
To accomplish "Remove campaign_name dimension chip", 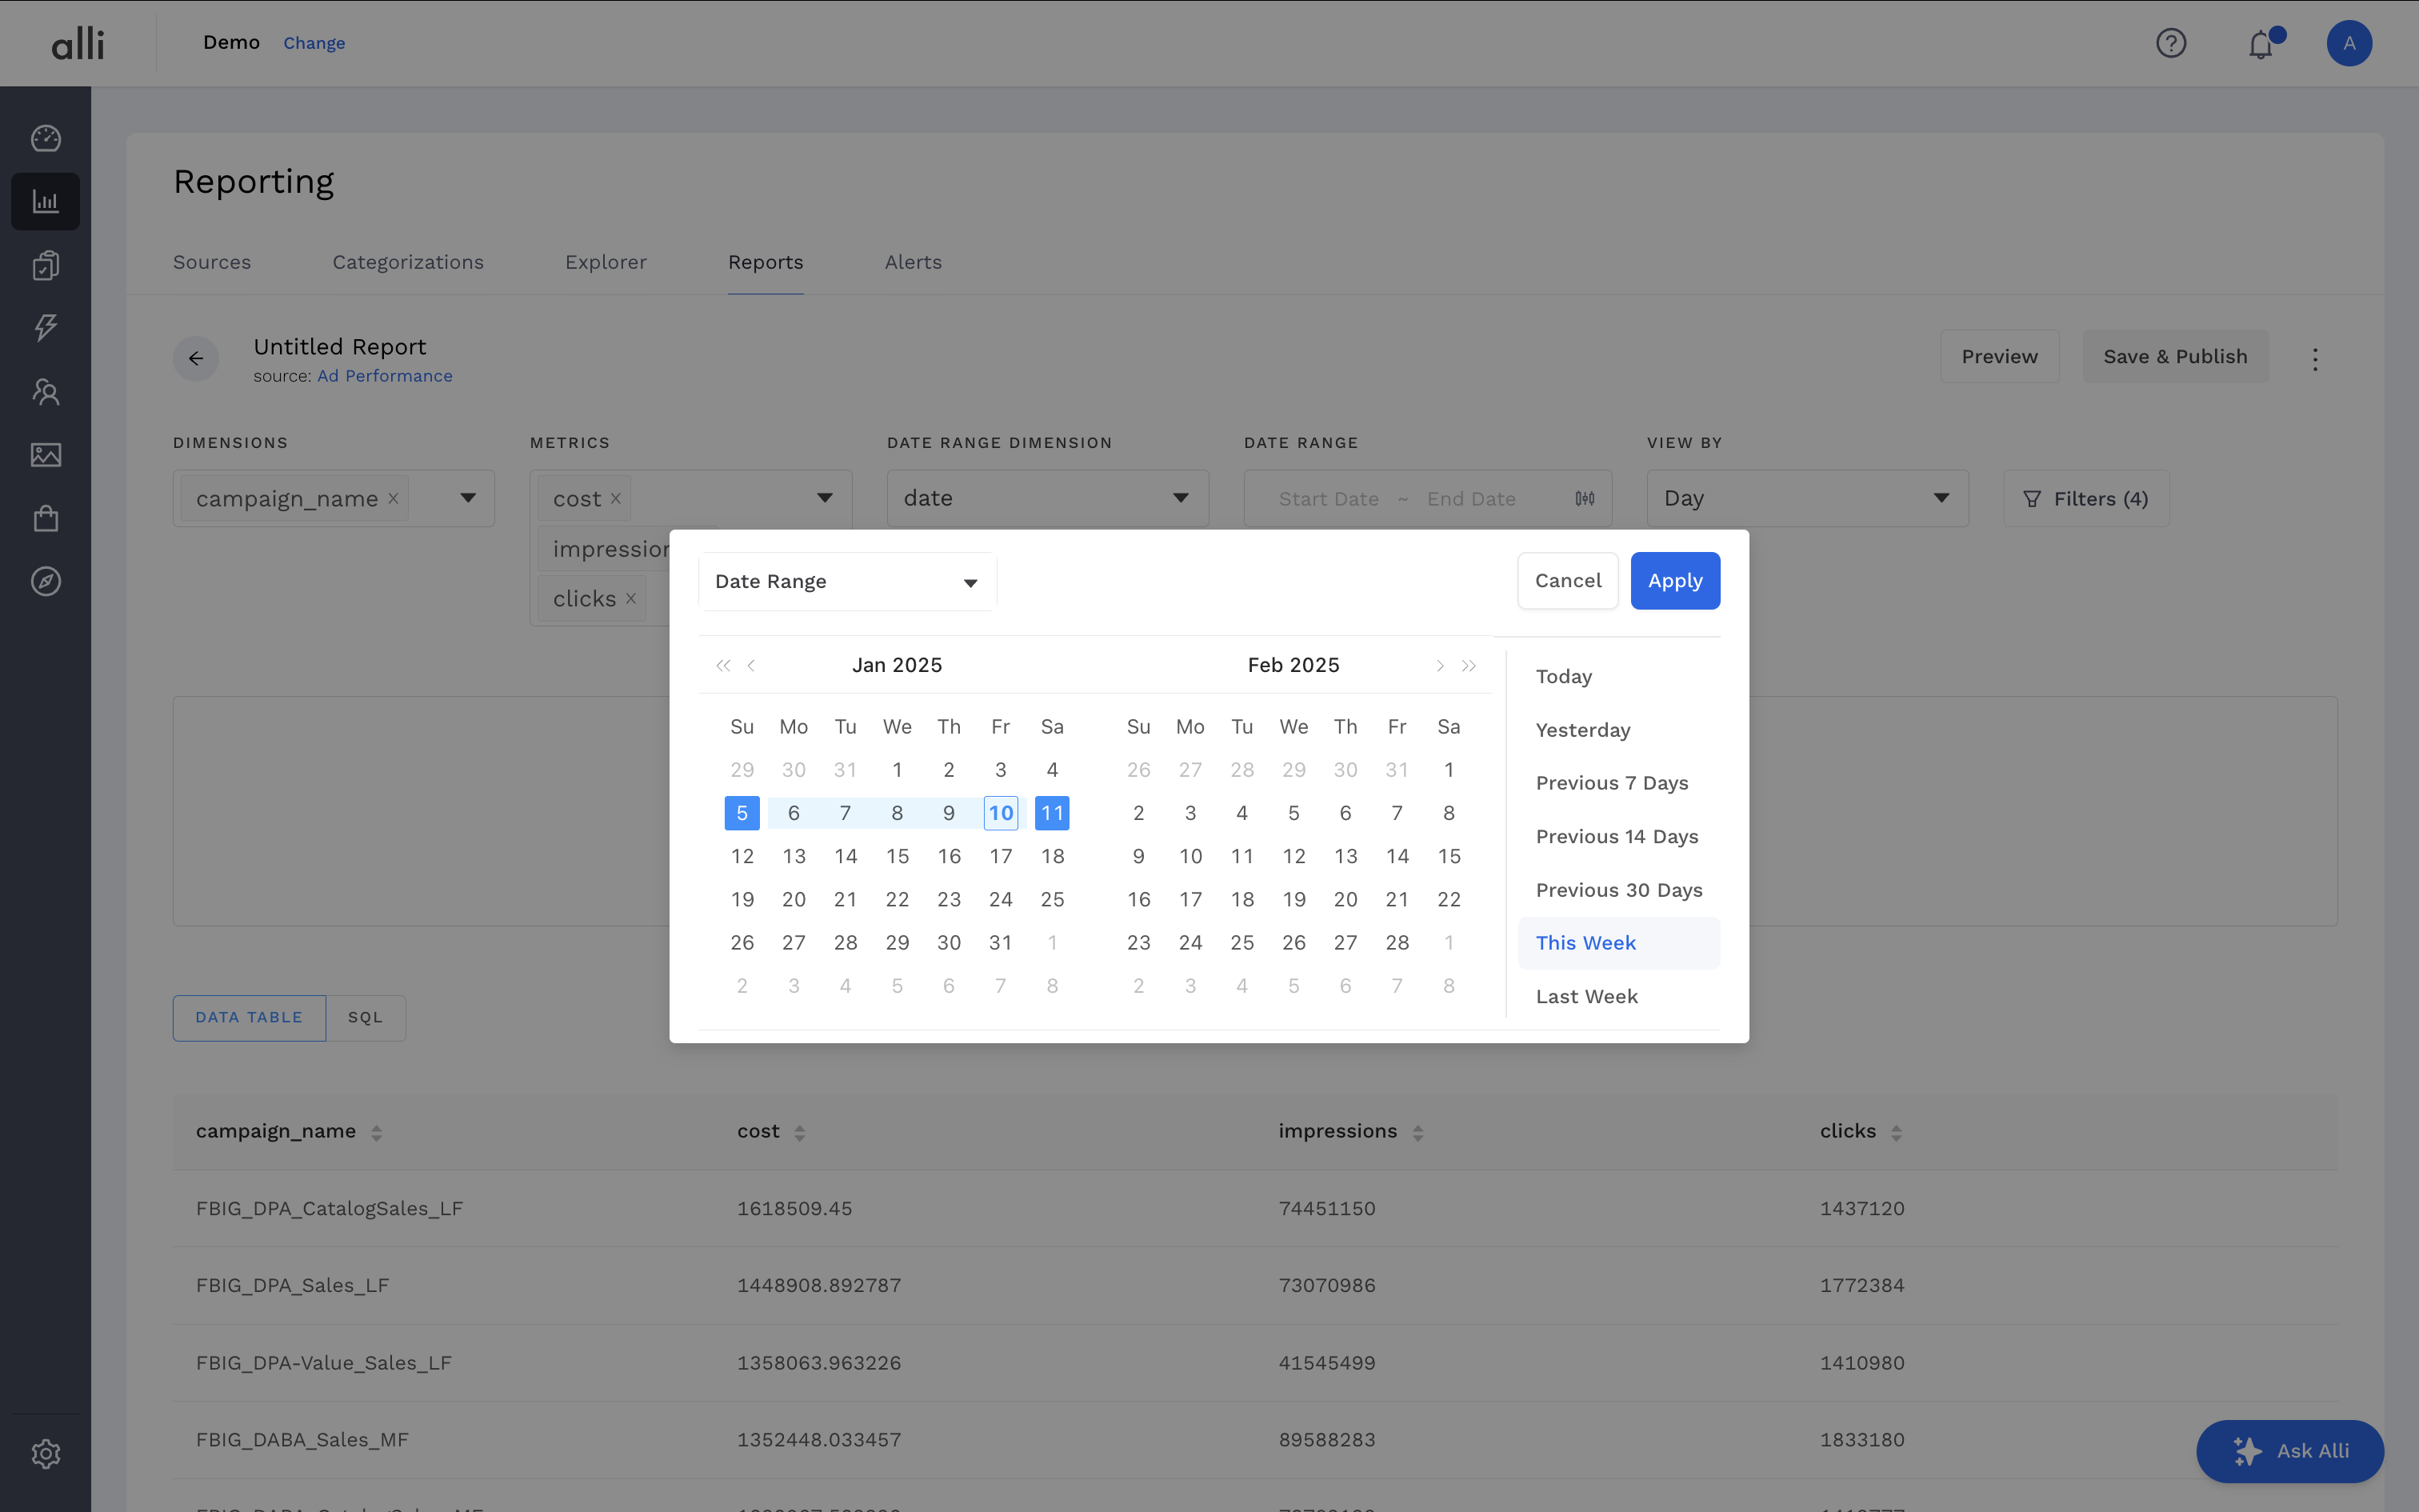I will 394,498.
